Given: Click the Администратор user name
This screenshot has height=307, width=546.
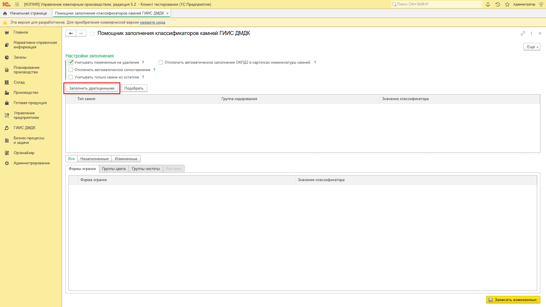Looking at the screenshot, I should click(524, 4).
